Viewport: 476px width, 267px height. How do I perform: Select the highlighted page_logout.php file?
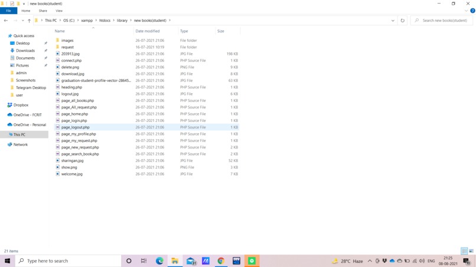(x=146, y=127)
